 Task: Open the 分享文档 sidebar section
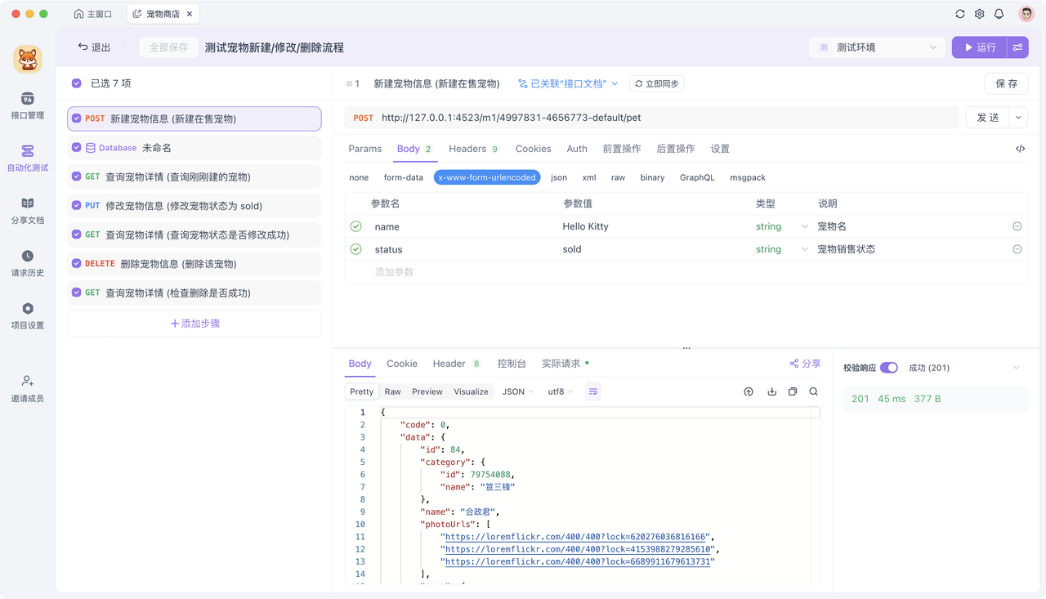tap(28, 211)
